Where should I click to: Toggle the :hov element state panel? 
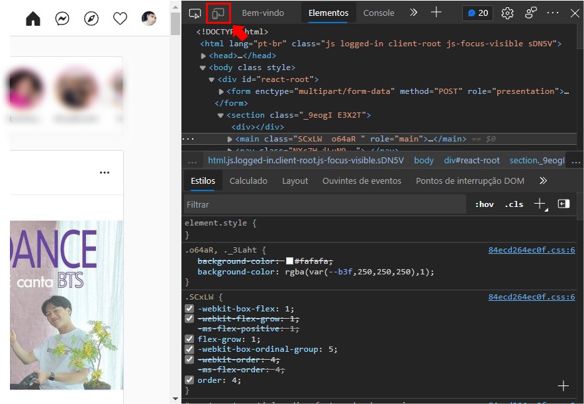point(484,204)
